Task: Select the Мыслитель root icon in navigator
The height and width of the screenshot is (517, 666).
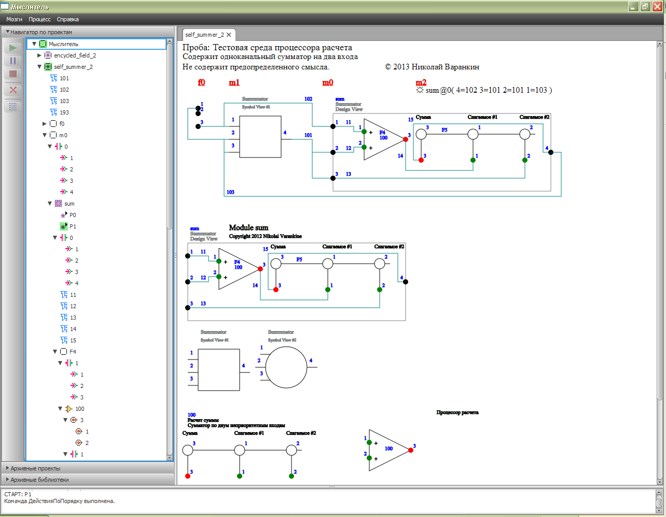Action: (x=43, y=44)
